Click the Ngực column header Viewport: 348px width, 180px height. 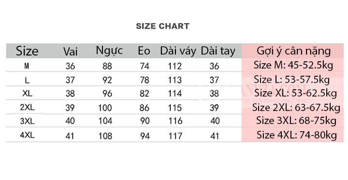[x=109, y=51]
